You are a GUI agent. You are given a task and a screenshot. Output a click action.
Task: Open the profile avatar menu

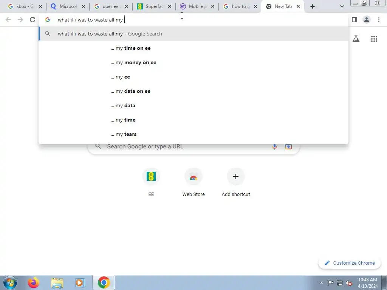[367, 20]
